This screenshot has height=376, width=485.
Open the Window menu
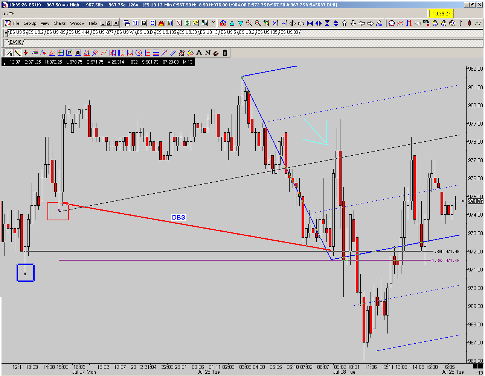(x=77, y=23)
